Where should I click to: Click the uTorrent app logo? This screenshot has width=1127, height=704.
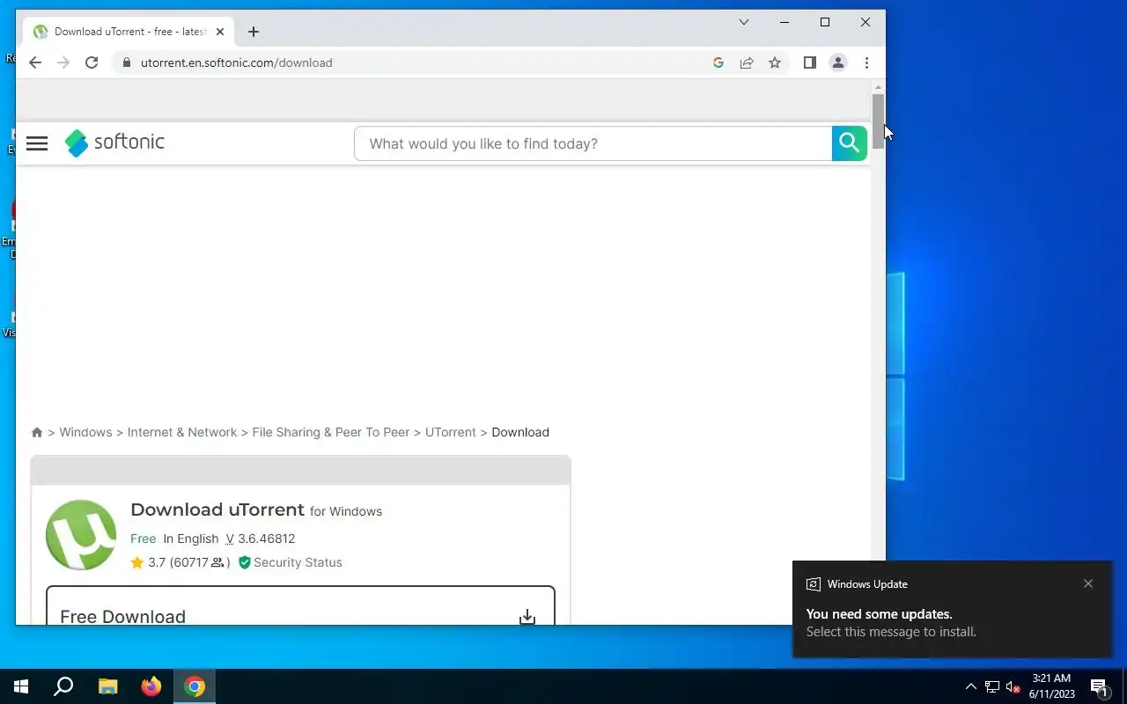81,535
